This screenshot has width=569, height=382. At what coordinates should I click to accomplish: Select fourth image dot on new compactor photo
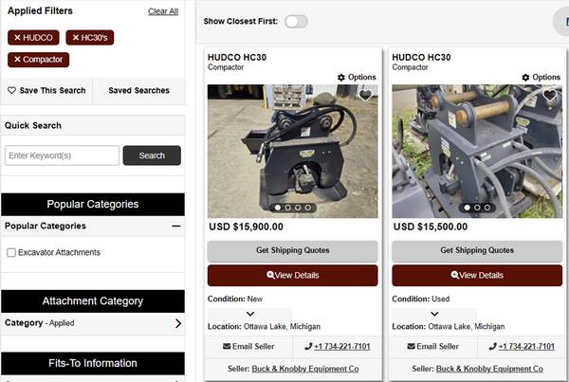(307, 208)
